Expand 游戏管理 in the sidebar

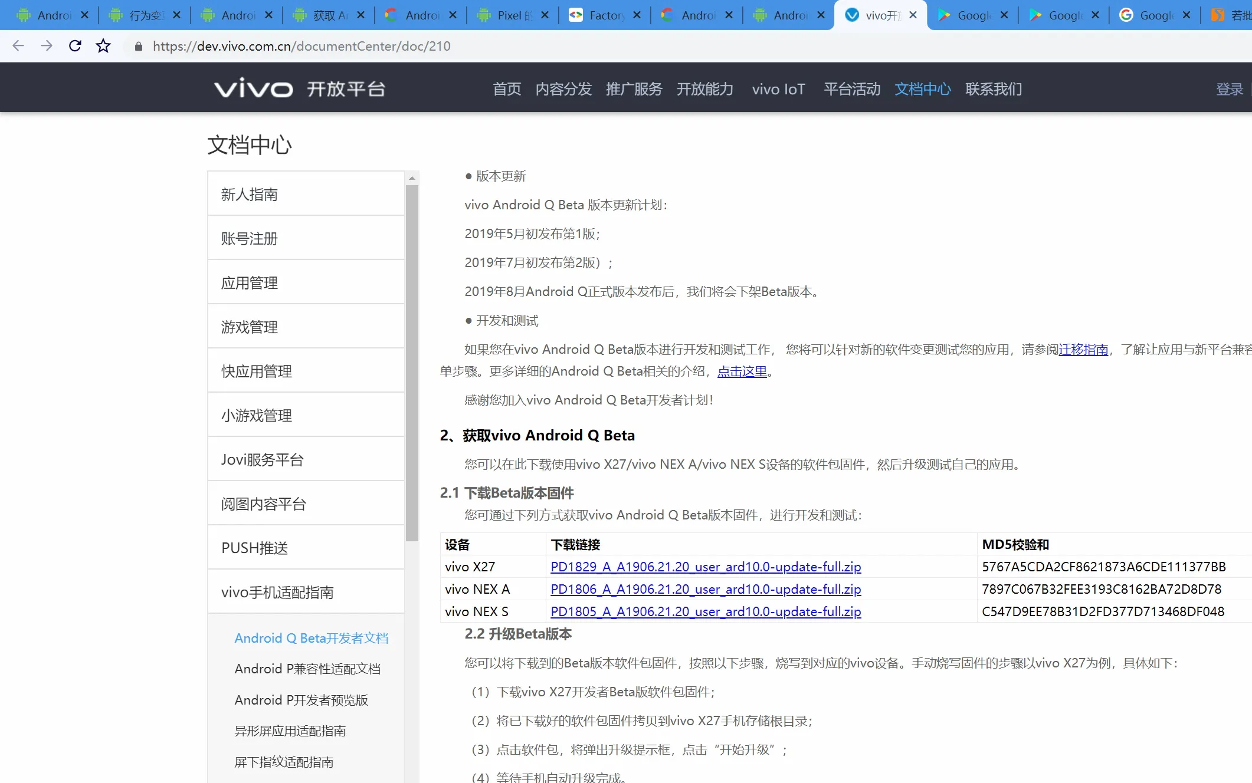click(306, 327)
